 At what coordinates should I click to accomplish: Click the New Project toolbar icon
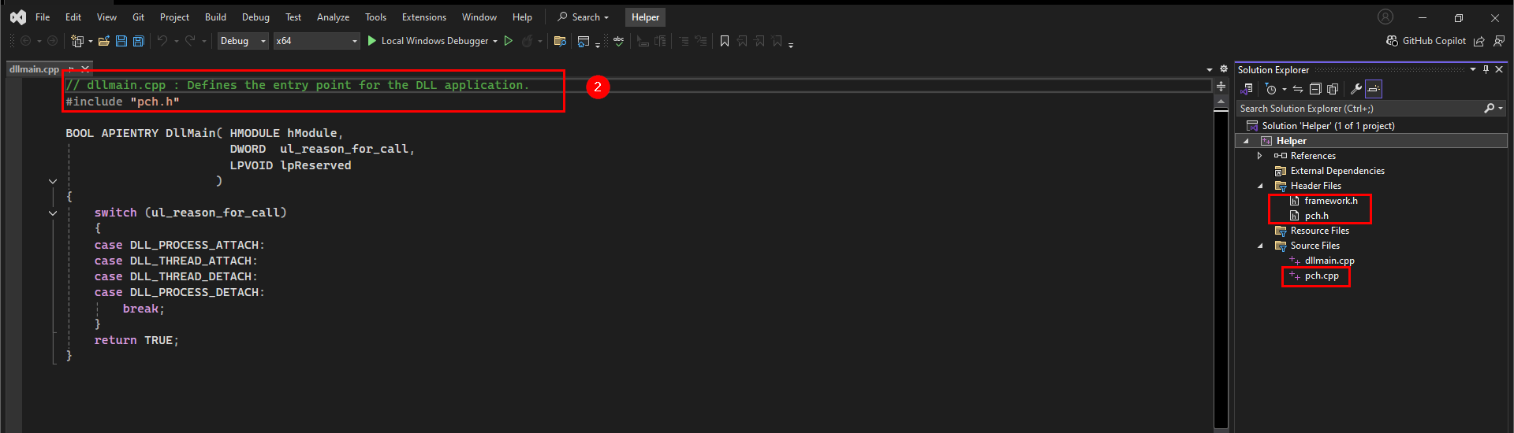(77, 41)
